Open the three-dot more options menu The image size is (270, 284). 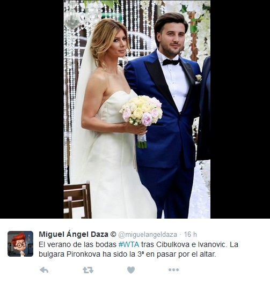point(174,270)
